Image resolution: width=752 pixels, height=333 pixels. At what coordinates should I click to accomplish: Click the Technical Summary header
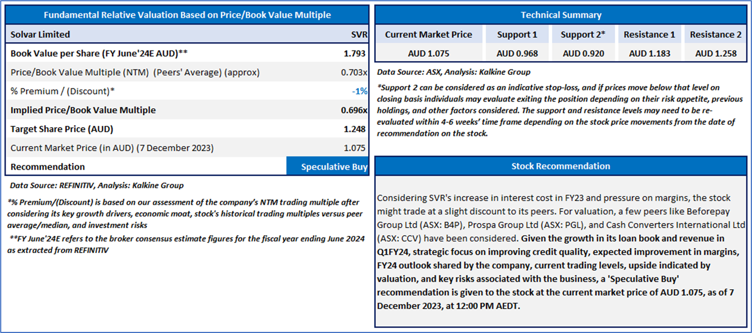click(x=560, y=15)
